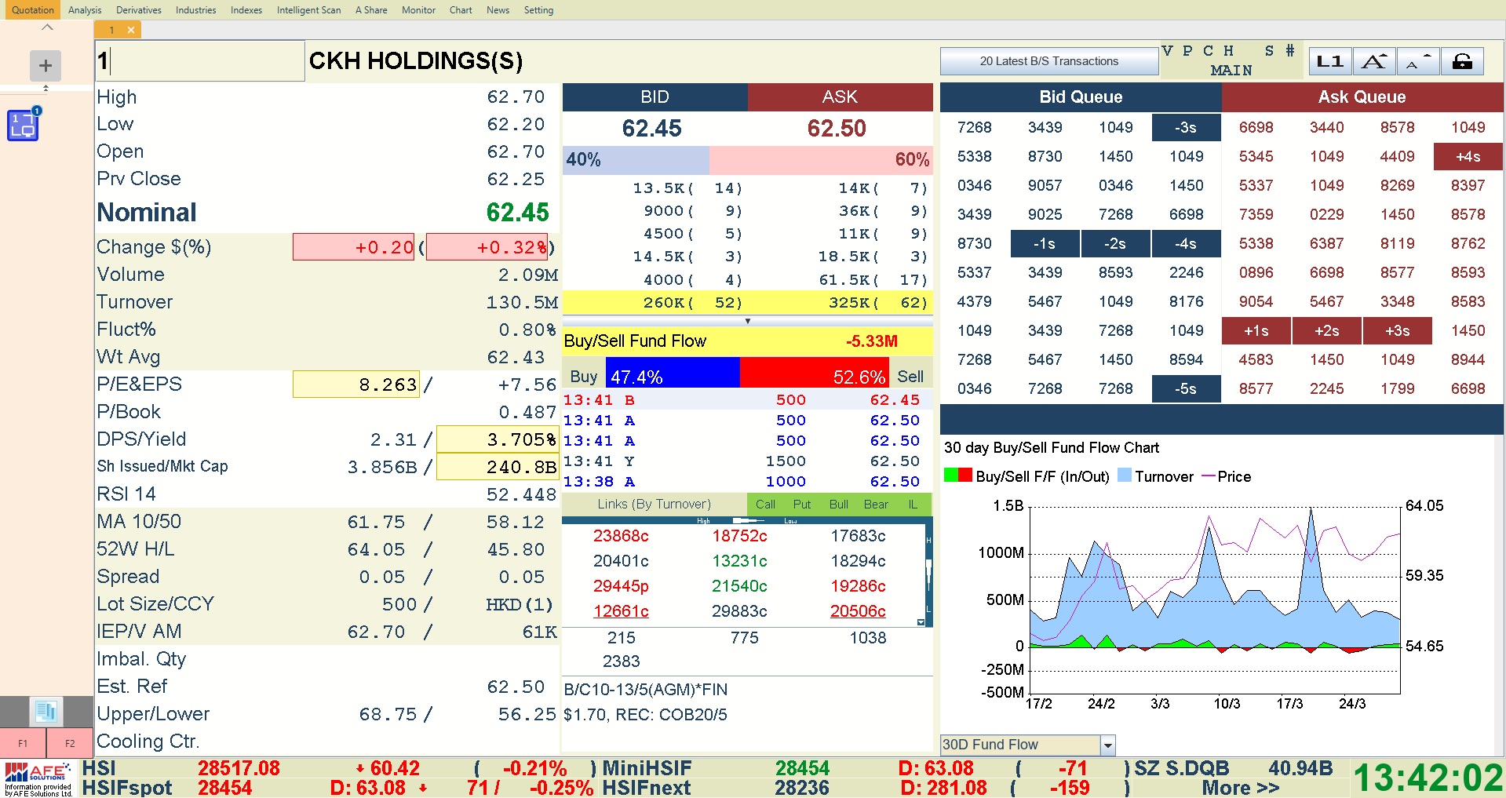Open warrant link 20506c
Viewport: 1506px width, 798px height.
point(858,611)
